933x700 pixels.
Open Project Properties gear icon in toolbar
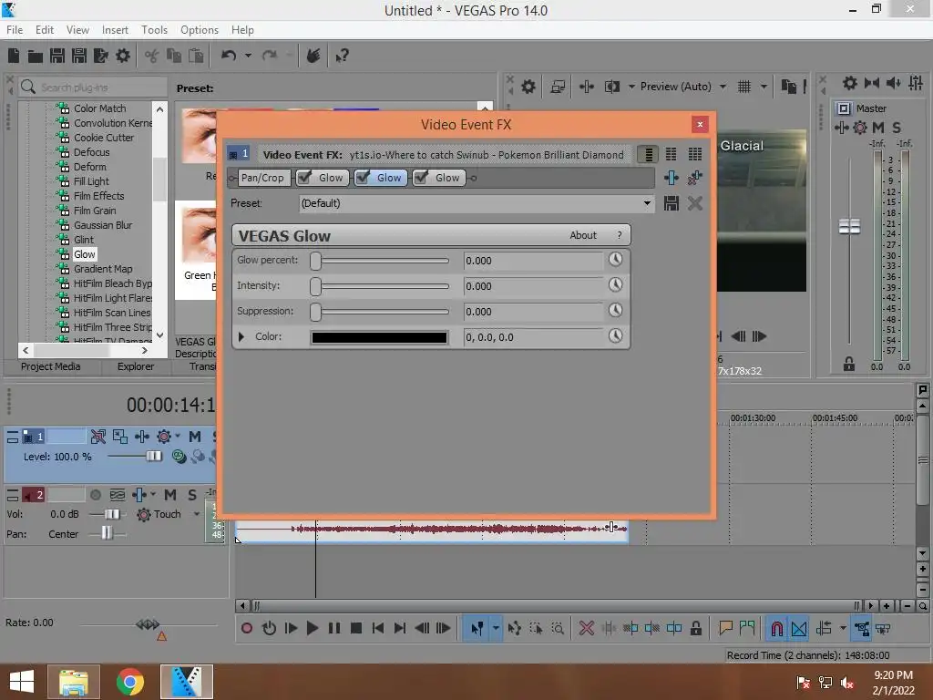[123, 56]
